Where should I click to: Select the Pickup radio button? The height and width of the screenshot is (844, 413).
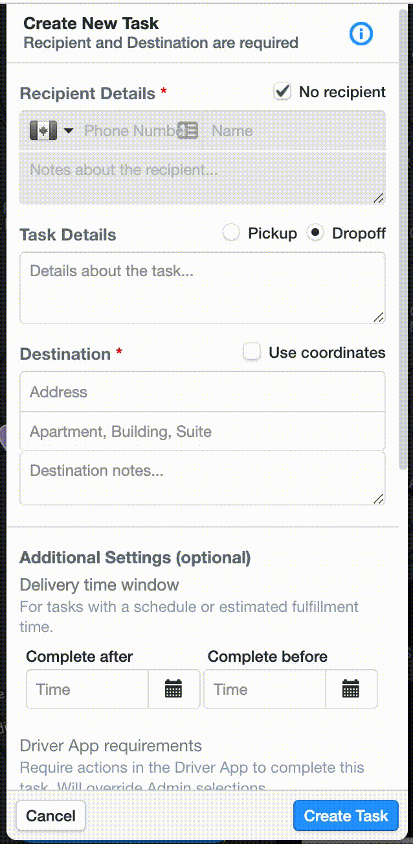(x=231, y=233)
